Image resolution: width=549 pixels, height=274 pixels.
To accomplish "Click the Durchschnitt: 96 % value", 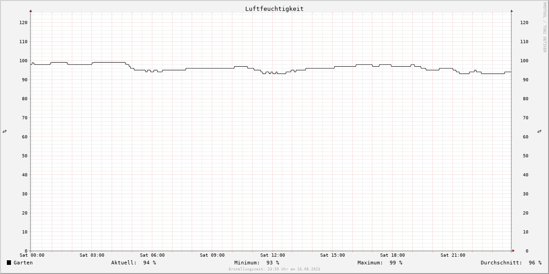I will coord(511,263).
